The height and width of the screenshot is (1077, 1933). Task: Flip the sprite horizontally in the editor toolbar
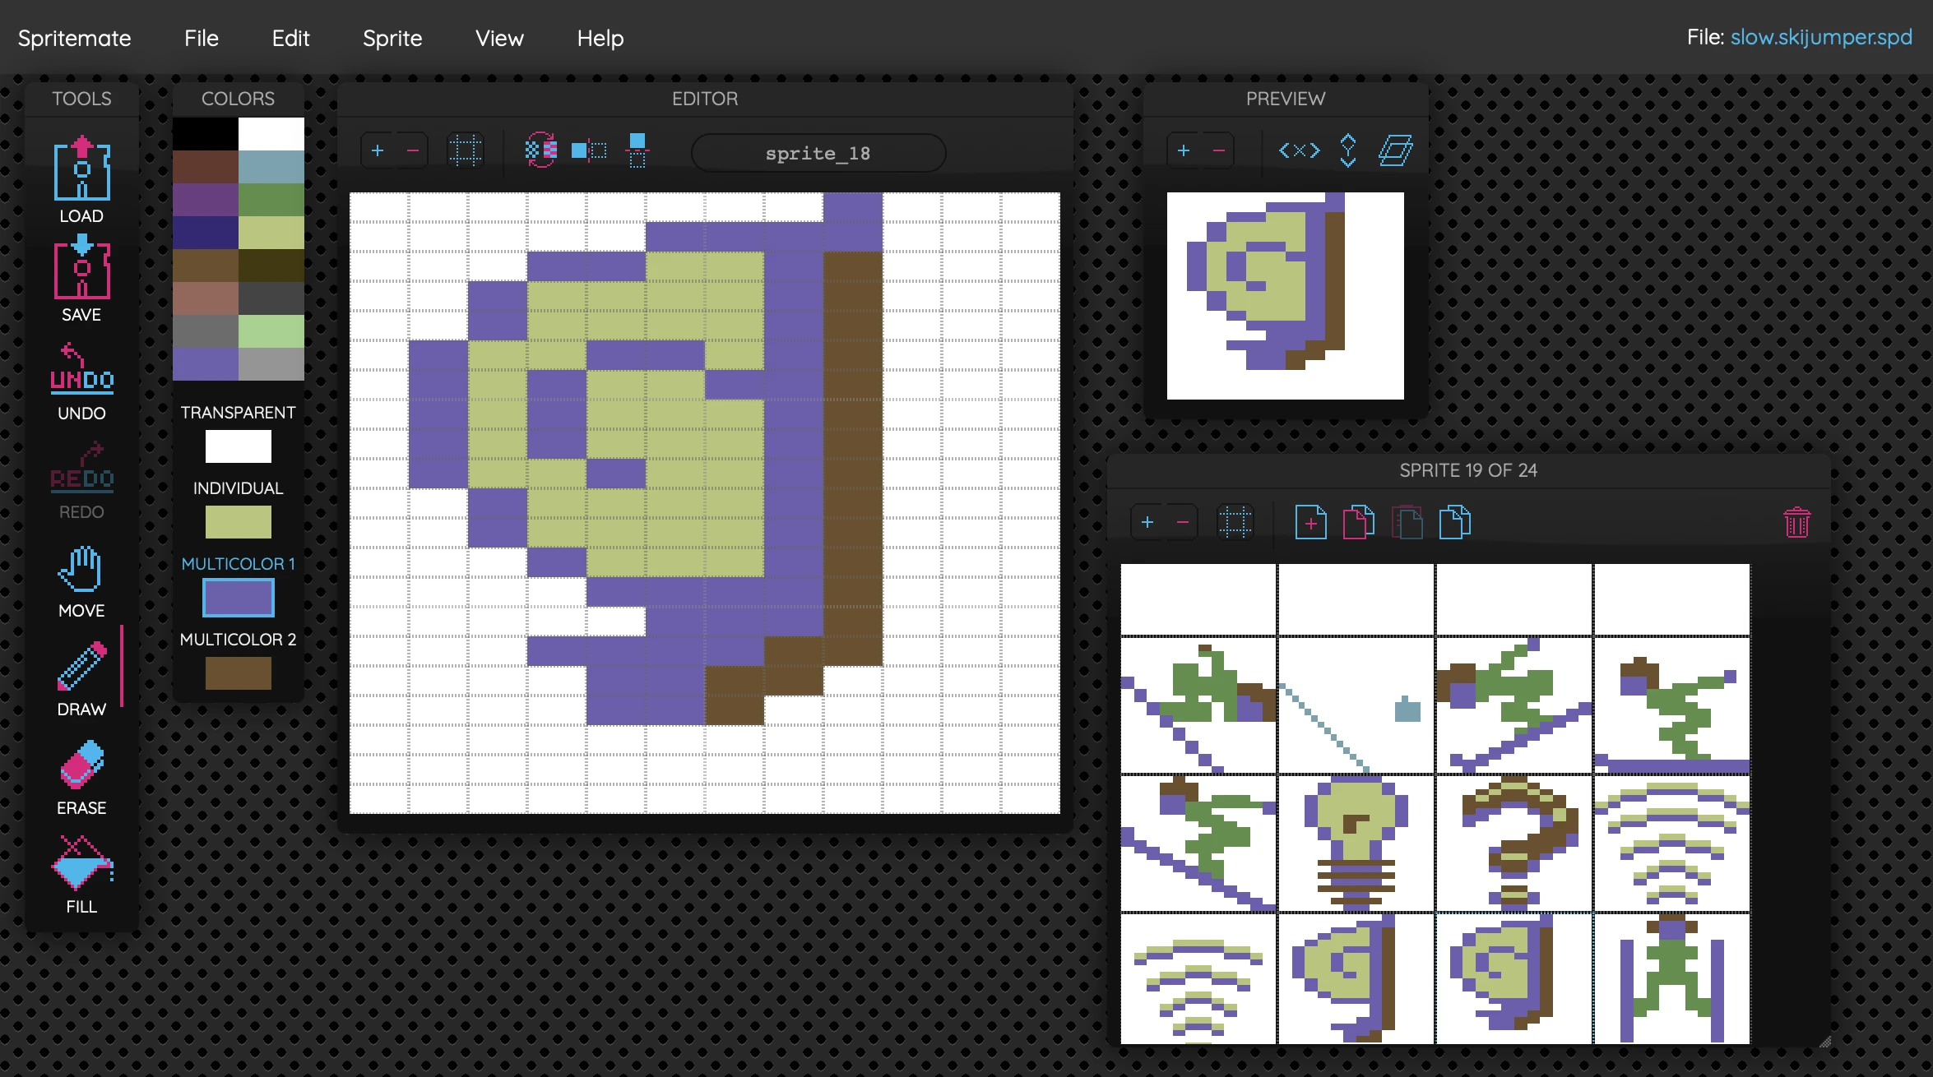pyautogui.click(x=587, y=150)
